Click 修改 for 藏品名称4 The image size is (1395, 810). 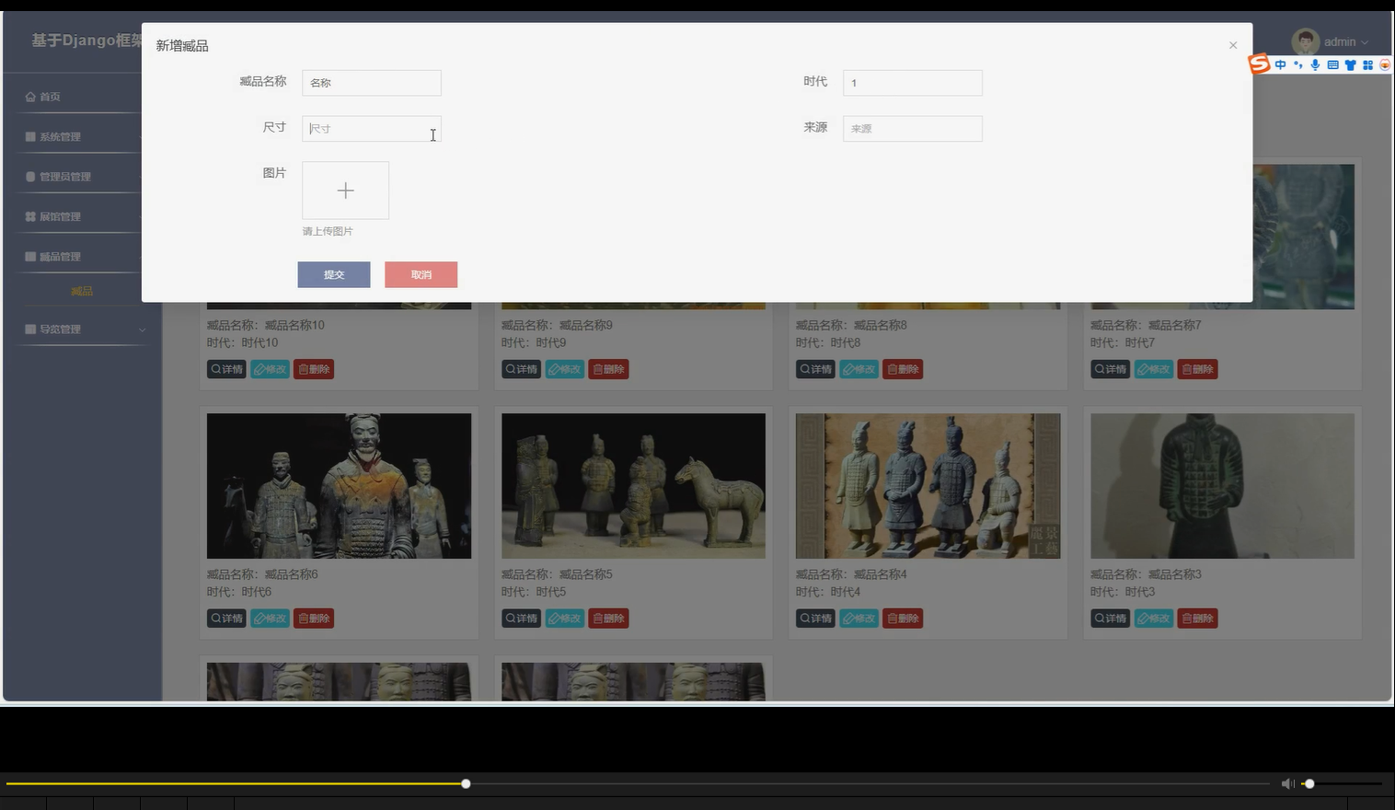pos(859,619)
